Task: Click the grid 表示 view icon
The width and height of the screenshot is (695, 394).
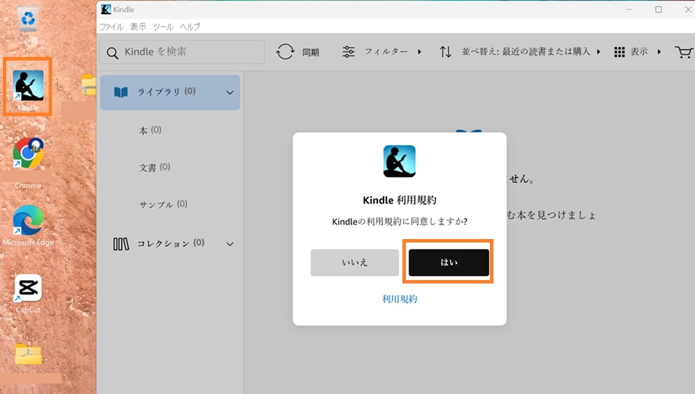Action: [x=619, y=52]
